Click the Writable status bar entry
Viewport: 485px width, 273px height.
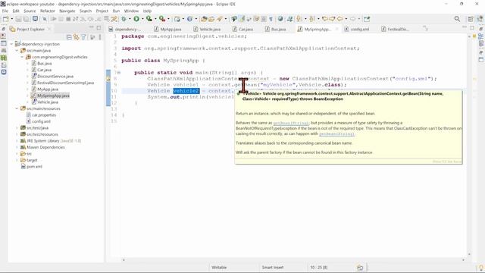219,268
